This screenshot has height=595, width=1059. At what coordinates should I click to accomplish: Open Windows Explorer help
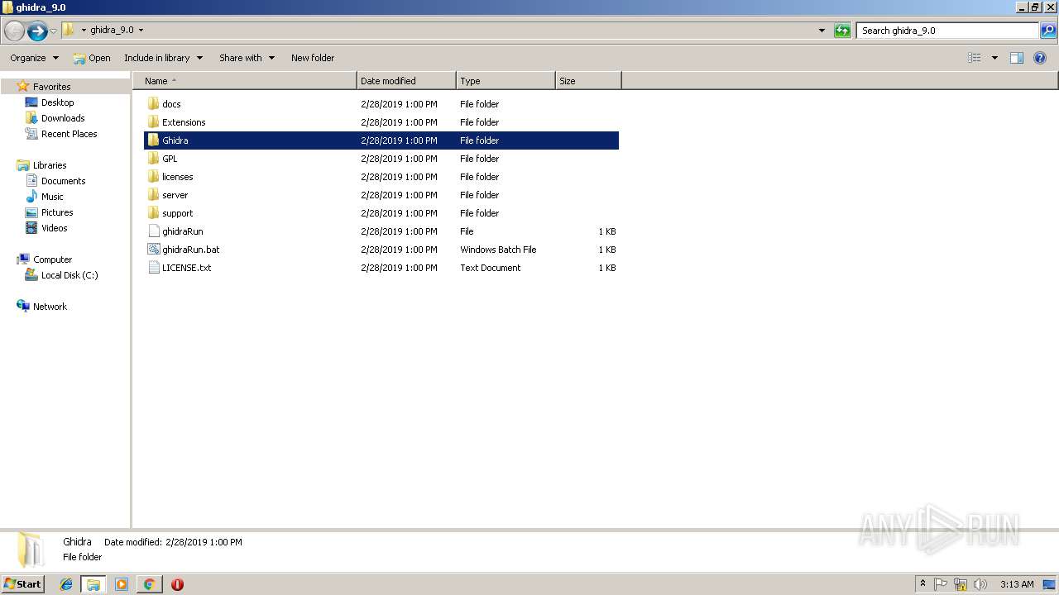(1040, 58)
